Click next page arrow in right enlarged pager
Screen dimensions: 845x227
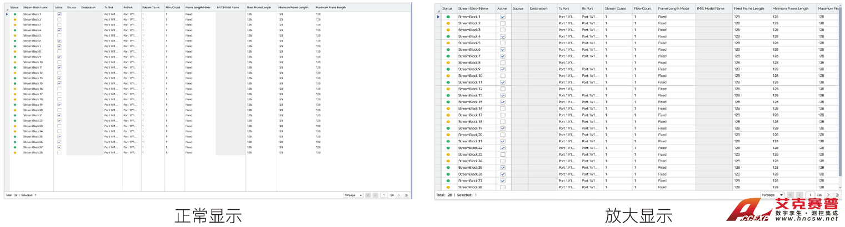point(828,195)
